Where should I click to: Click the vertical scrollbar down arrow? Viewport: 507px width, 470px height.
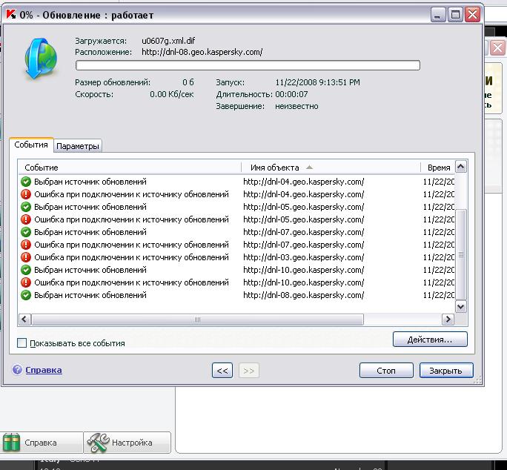pos(460,306)
